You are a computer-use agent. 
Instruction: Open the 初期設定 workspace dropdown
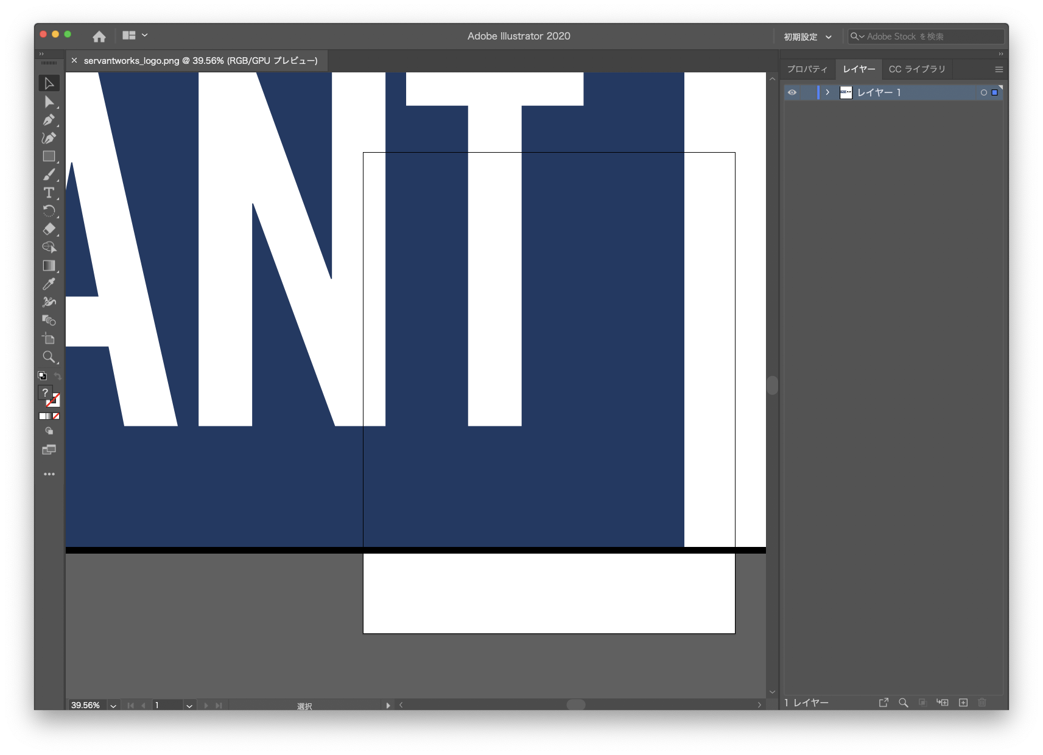coord(807,37)
